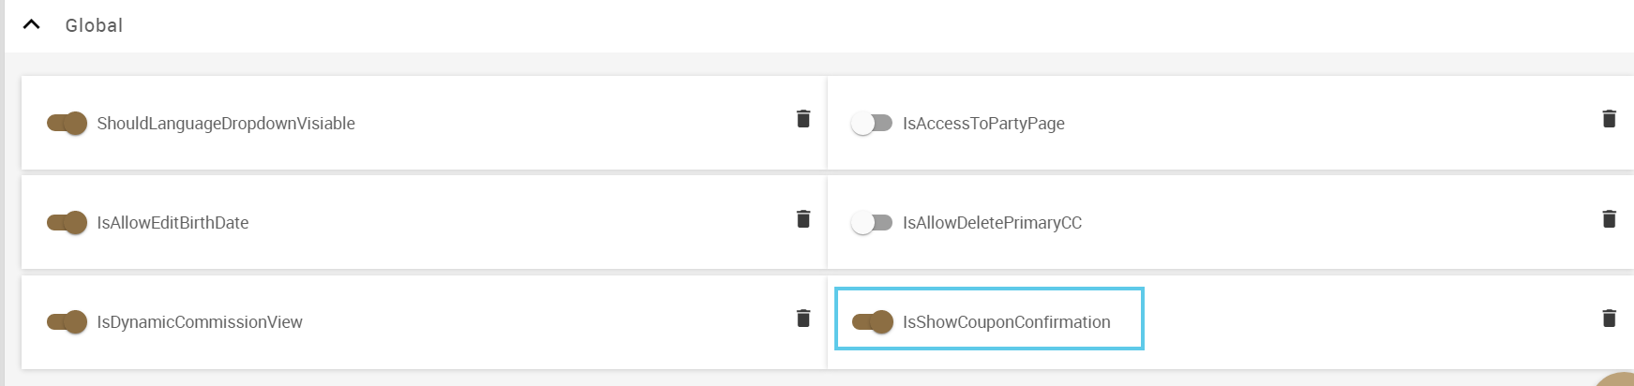Click the IsAllowEditBirthDate label text
Image resolution: width=1634 pixels, height=386 pixels.
(172, 223)
